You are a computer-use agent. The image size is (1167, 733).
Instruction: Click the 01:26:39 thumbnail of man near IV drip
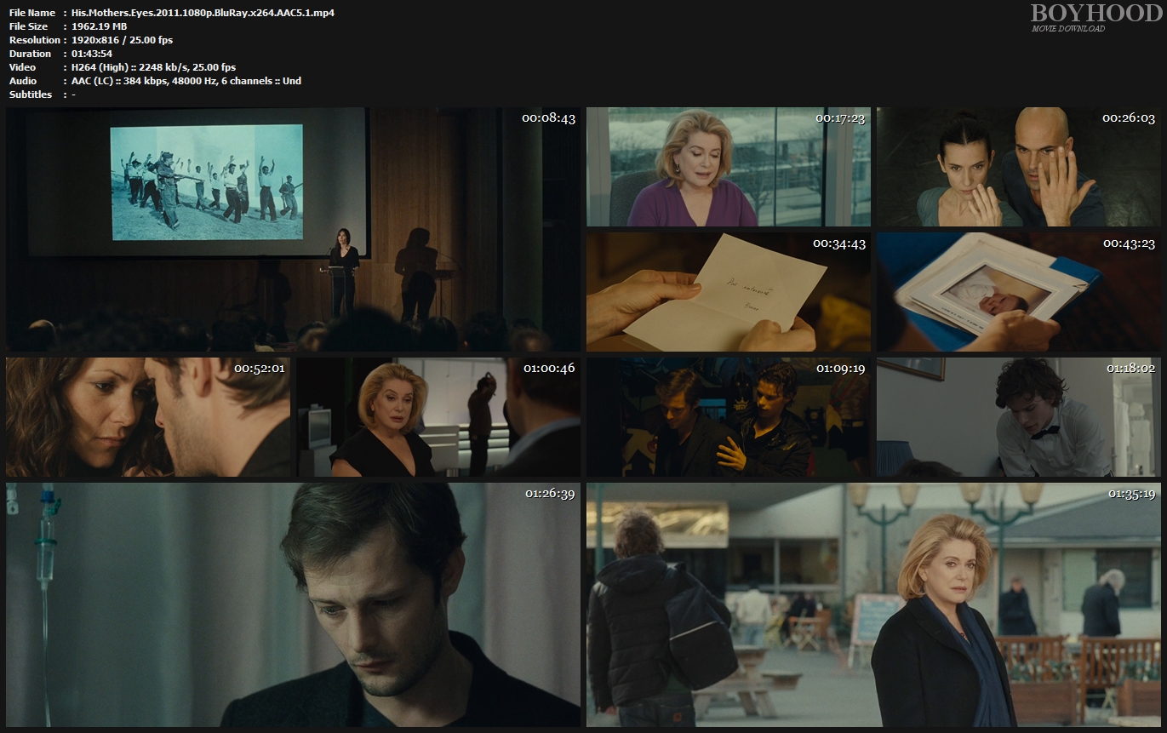(293, 604)
